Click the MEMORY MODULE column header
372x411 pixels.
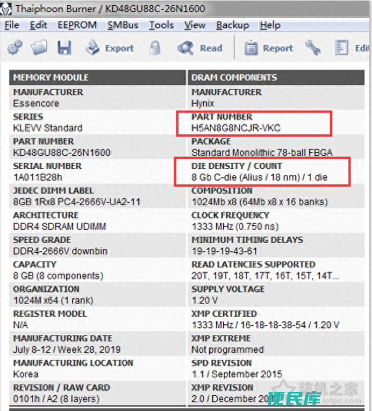point(98,77)
